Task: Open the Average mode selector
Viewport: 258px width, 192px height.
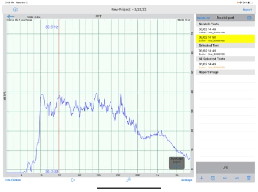Action: click(186, 180)
